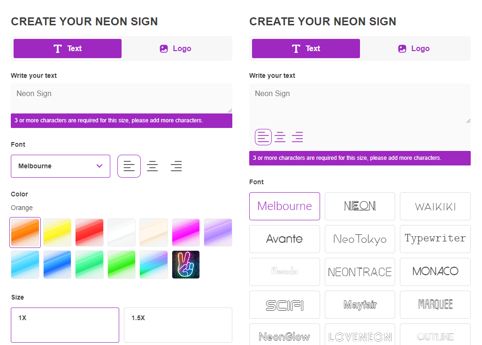Screen dimensions: 482x345
Task: Align text left beside the Melbourne dropdown
Action: click(129, 166)
